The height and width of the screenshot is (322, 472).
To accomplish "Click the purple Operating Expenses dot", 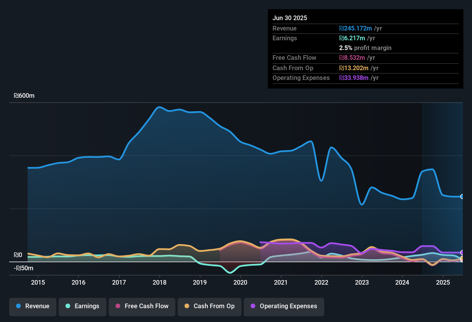I will (x=253, y=306).
